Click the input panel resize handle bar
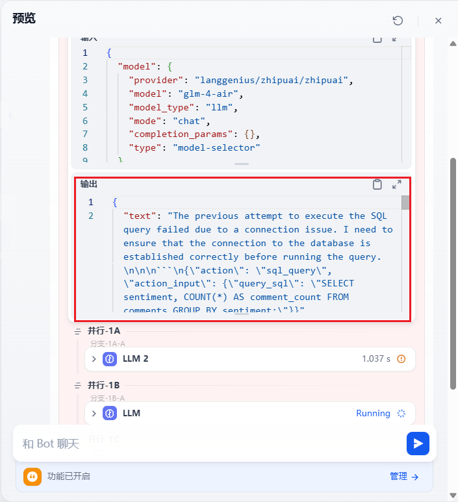The image size is (458, 502). point(242,164)
